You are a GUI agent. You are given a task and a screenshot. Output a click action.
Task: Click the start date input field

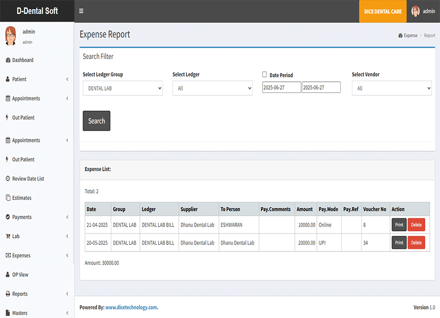click(x=282, y=88)
